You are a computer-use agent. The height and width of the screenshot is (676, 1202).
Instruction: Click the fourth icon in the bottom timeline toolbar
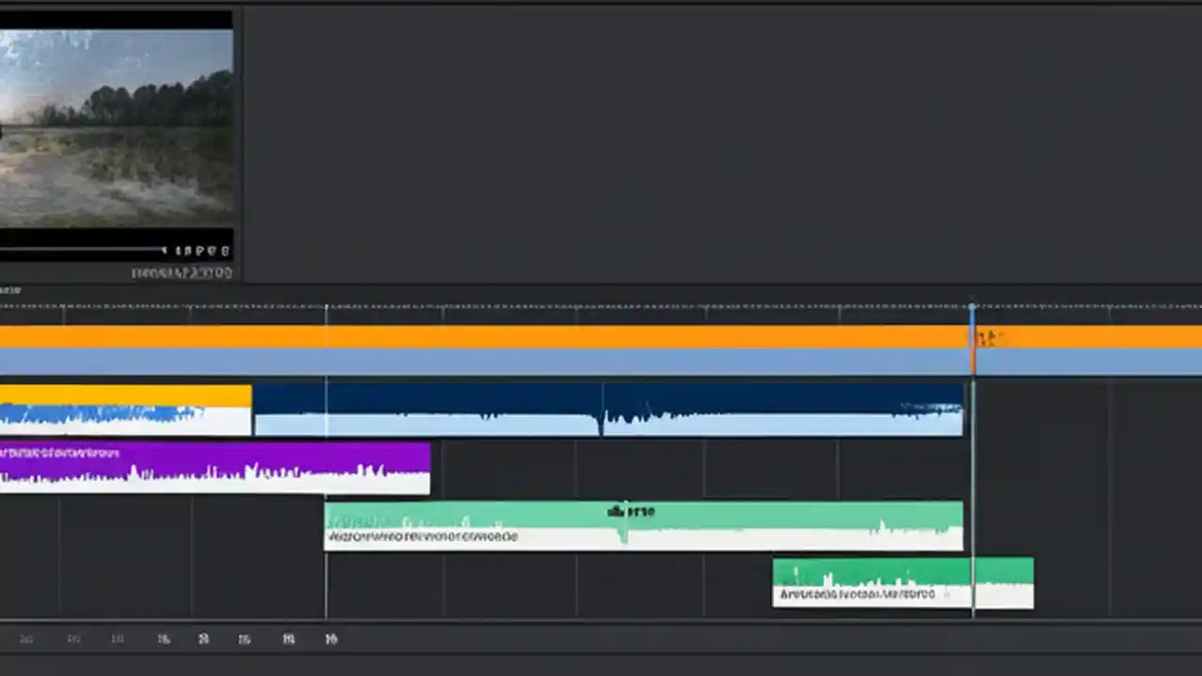[163, 638]
